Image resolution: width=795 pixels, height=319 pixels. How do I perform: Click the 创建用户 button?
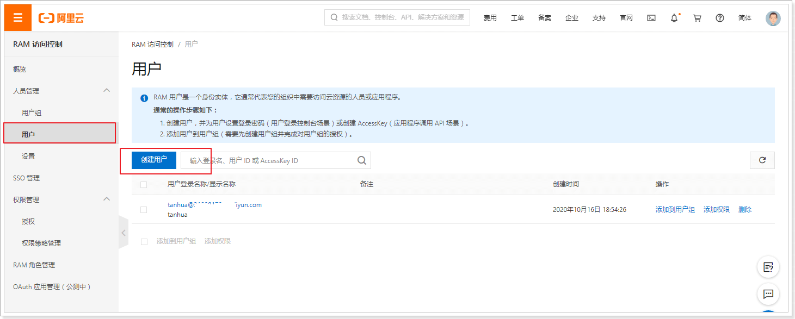point(154,160)
